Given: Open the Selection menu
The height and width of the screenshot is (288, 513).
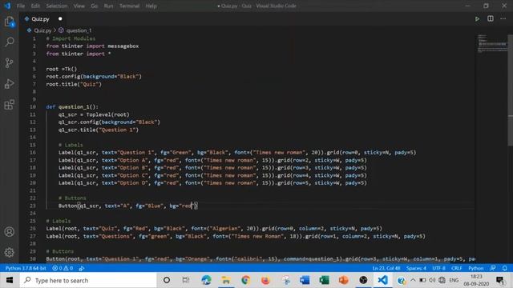Looking at the screenshot, I should pyautogui.click(x=57, y=6).
